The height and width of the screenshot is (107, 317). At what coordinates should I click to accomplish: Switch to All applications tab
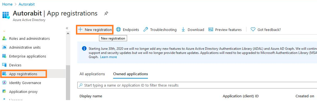point(92,74)
